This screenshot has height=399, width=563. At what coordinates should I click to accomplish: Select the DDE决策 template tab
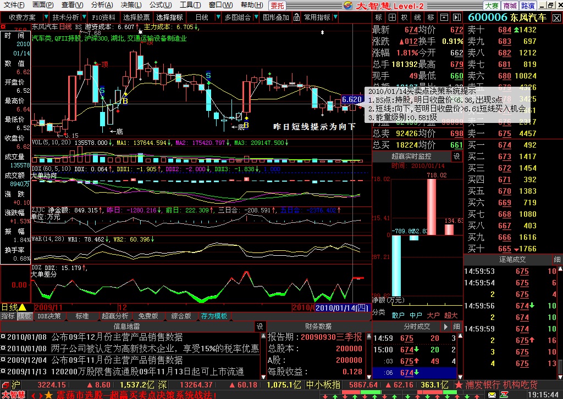point(49,316)
